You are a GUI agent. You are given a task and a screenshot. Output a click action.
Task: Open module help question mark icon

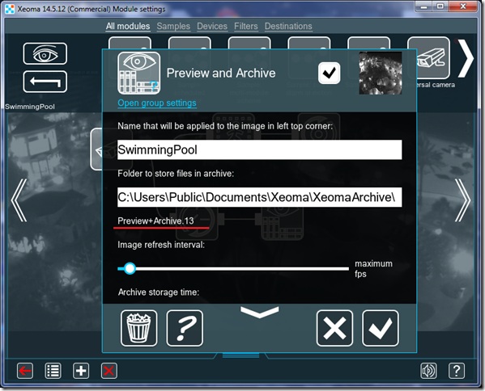(185, 328)
